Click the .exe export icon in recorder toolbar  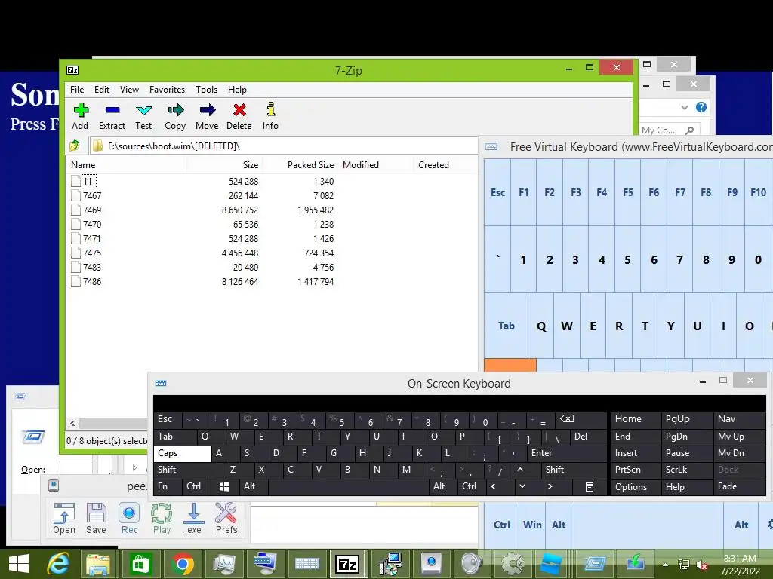193,519
